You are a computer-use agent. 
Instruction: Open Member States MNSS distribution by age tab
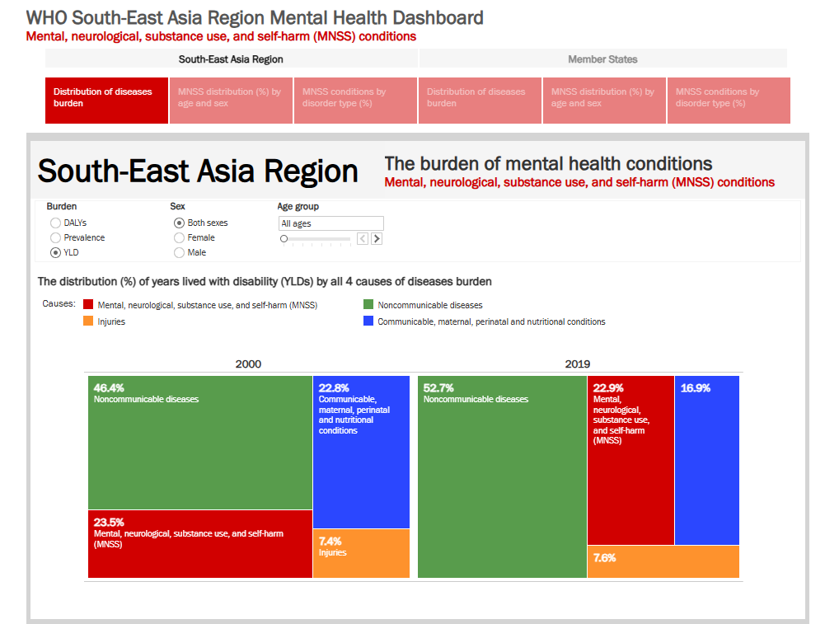604,101
